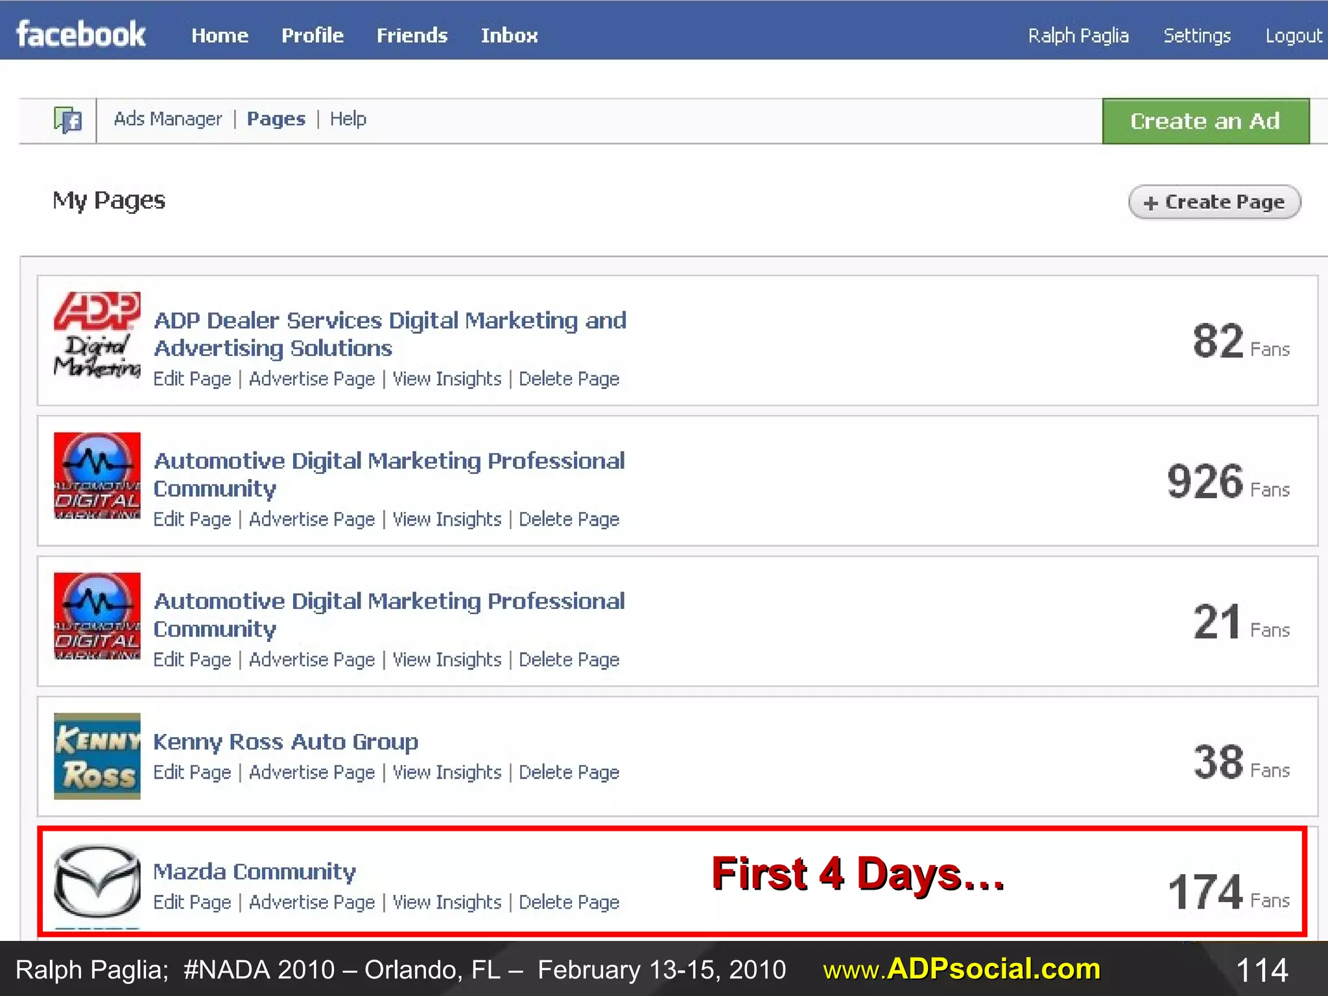Click the green Create an Ad button

1205,121
